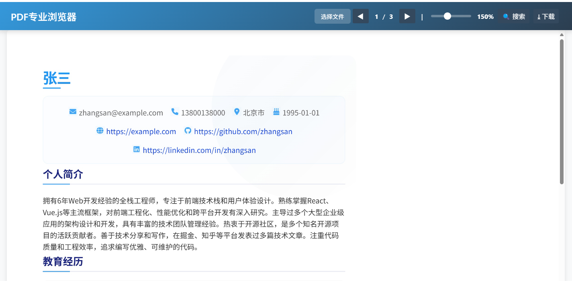Click the zoom slider handle
The width and height of the screenshot is (572, 281).
tap(447, 16)
